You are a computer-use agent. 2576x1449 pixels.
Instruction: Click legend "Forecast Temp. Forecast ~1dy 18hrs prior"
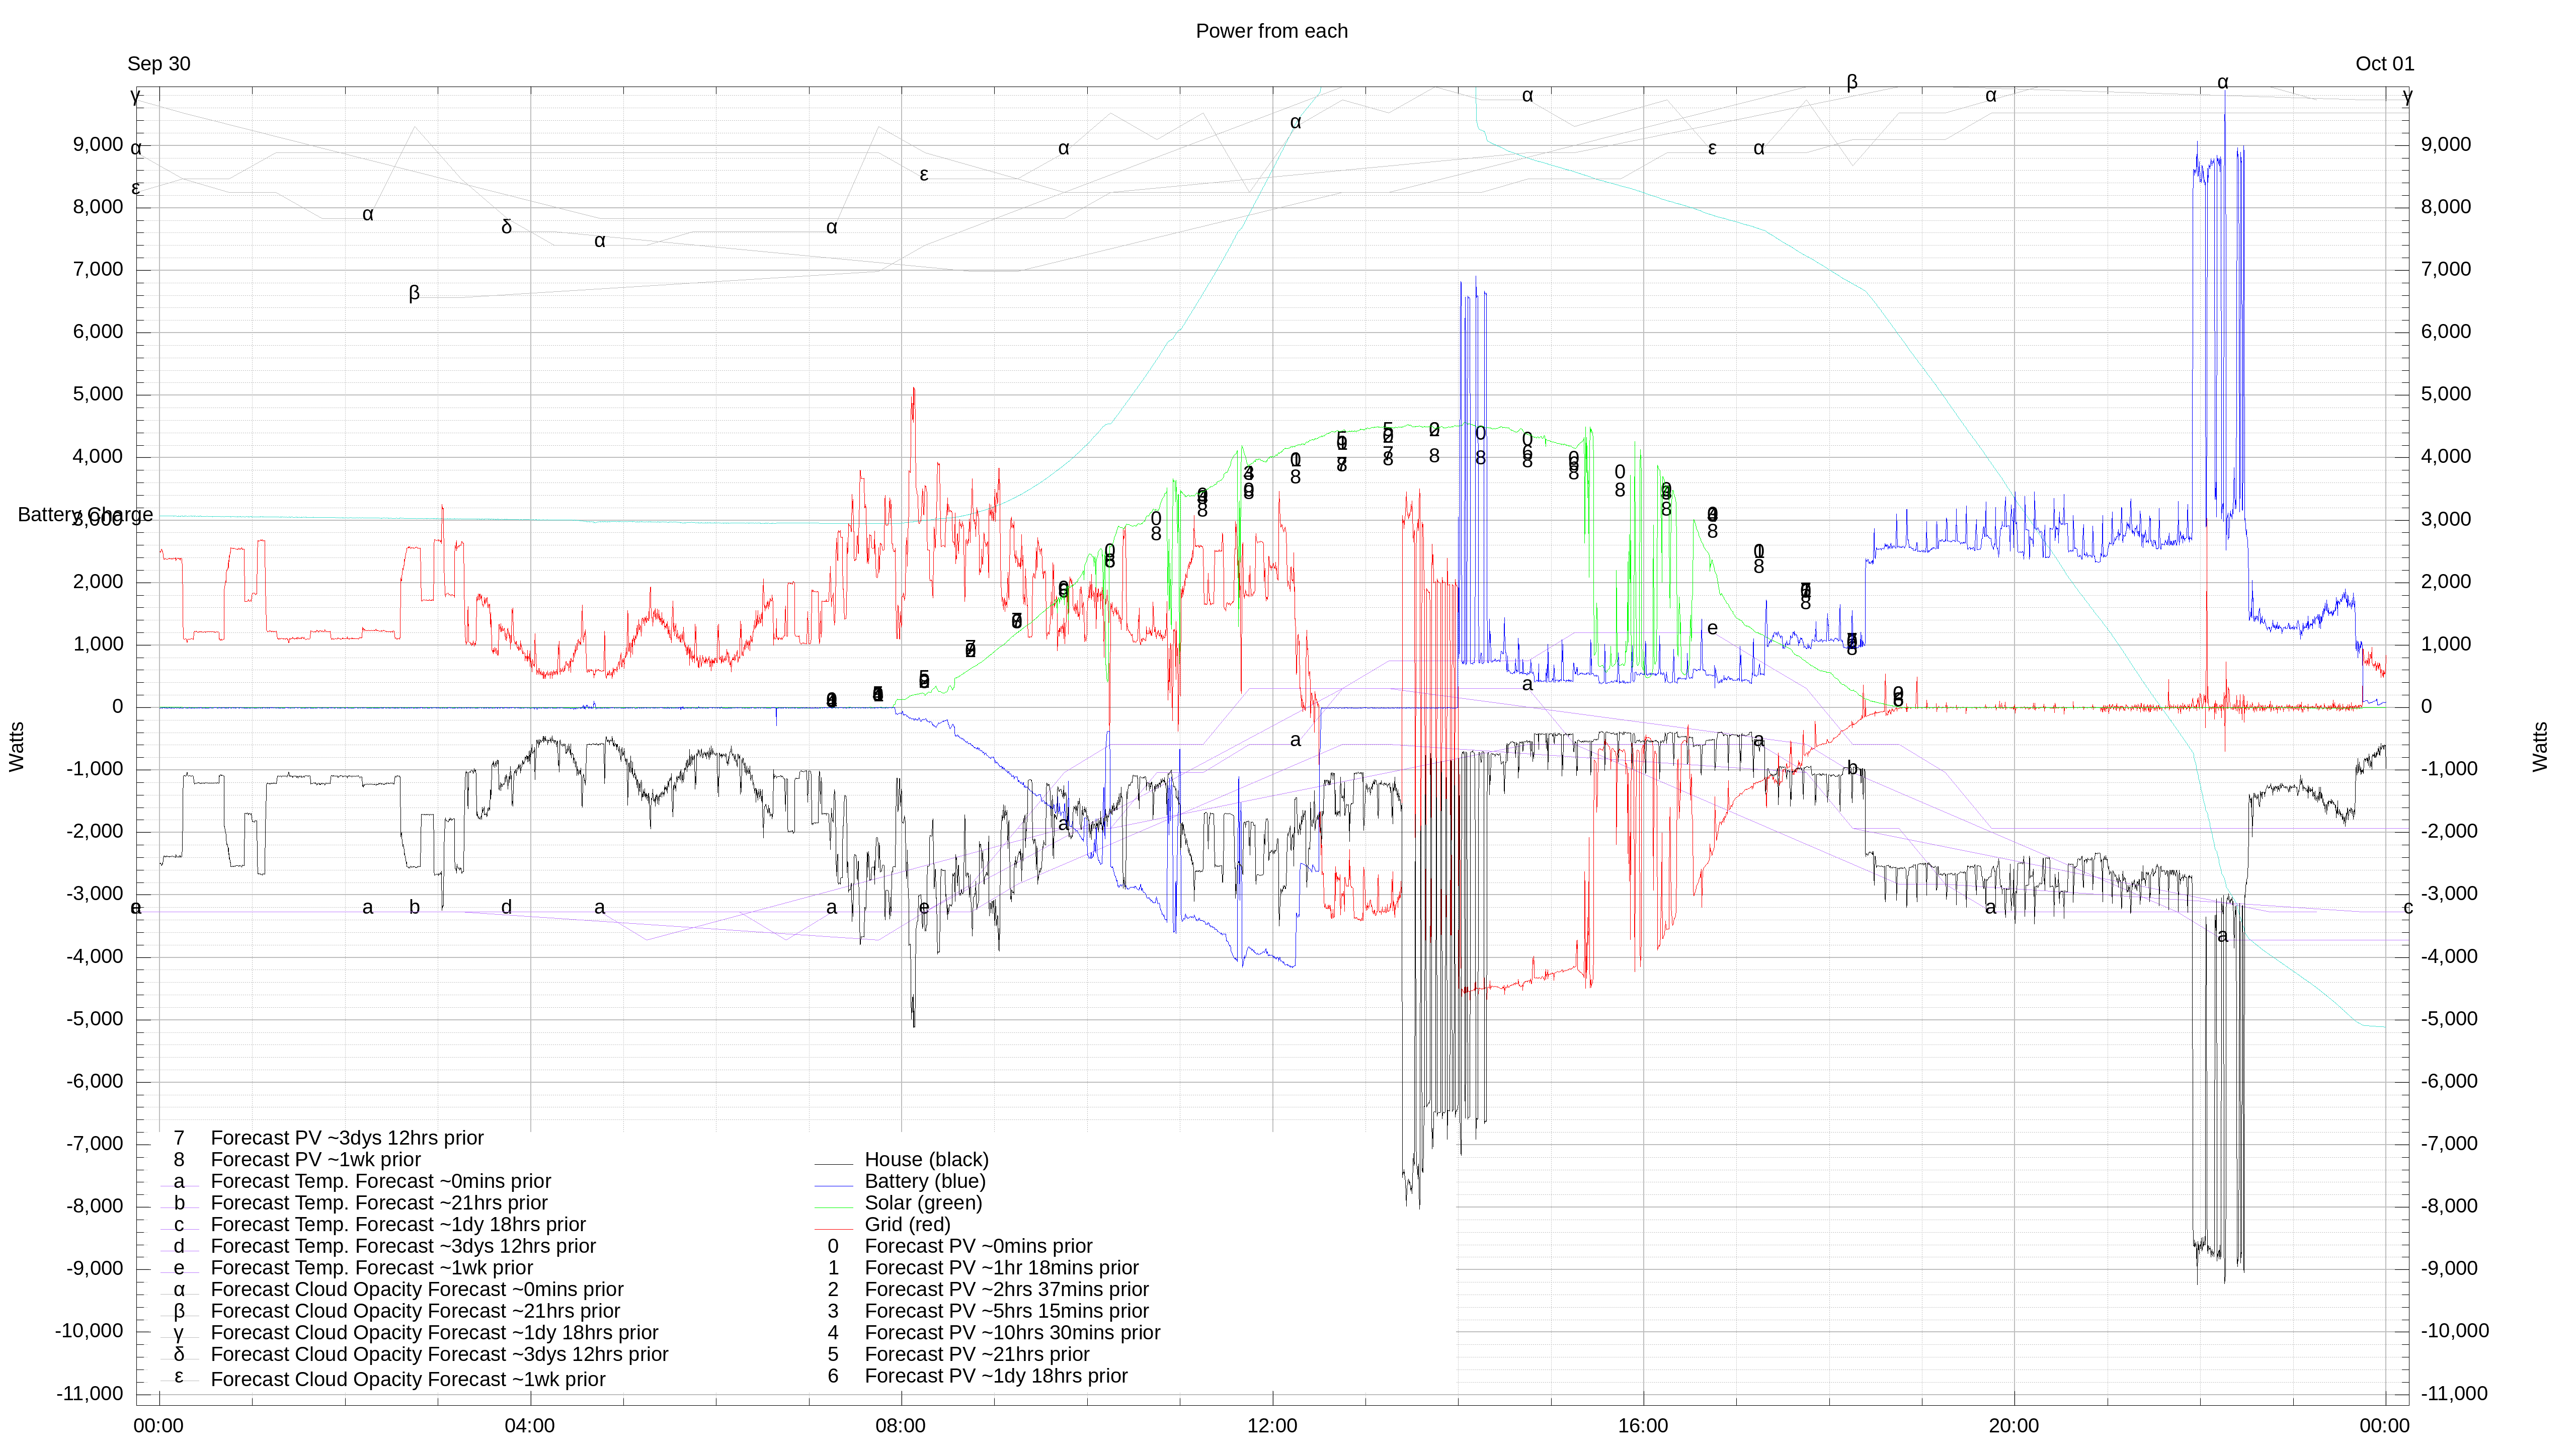pos(398,1225)
